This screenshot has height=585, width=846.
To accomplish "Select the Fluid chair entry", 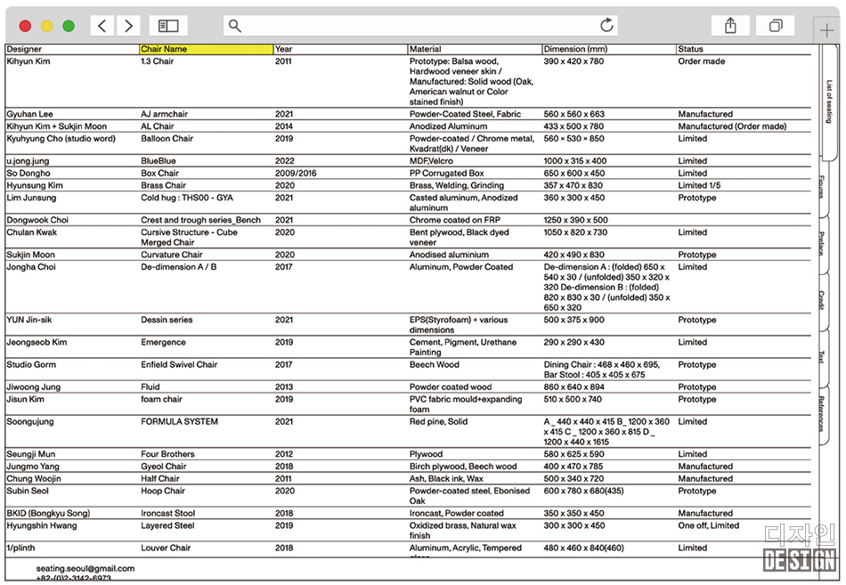I will click(x=150, y=387).
